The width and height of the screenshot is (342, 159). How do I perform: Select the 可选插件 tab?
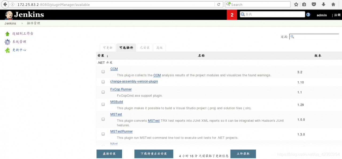pos(126,48)
